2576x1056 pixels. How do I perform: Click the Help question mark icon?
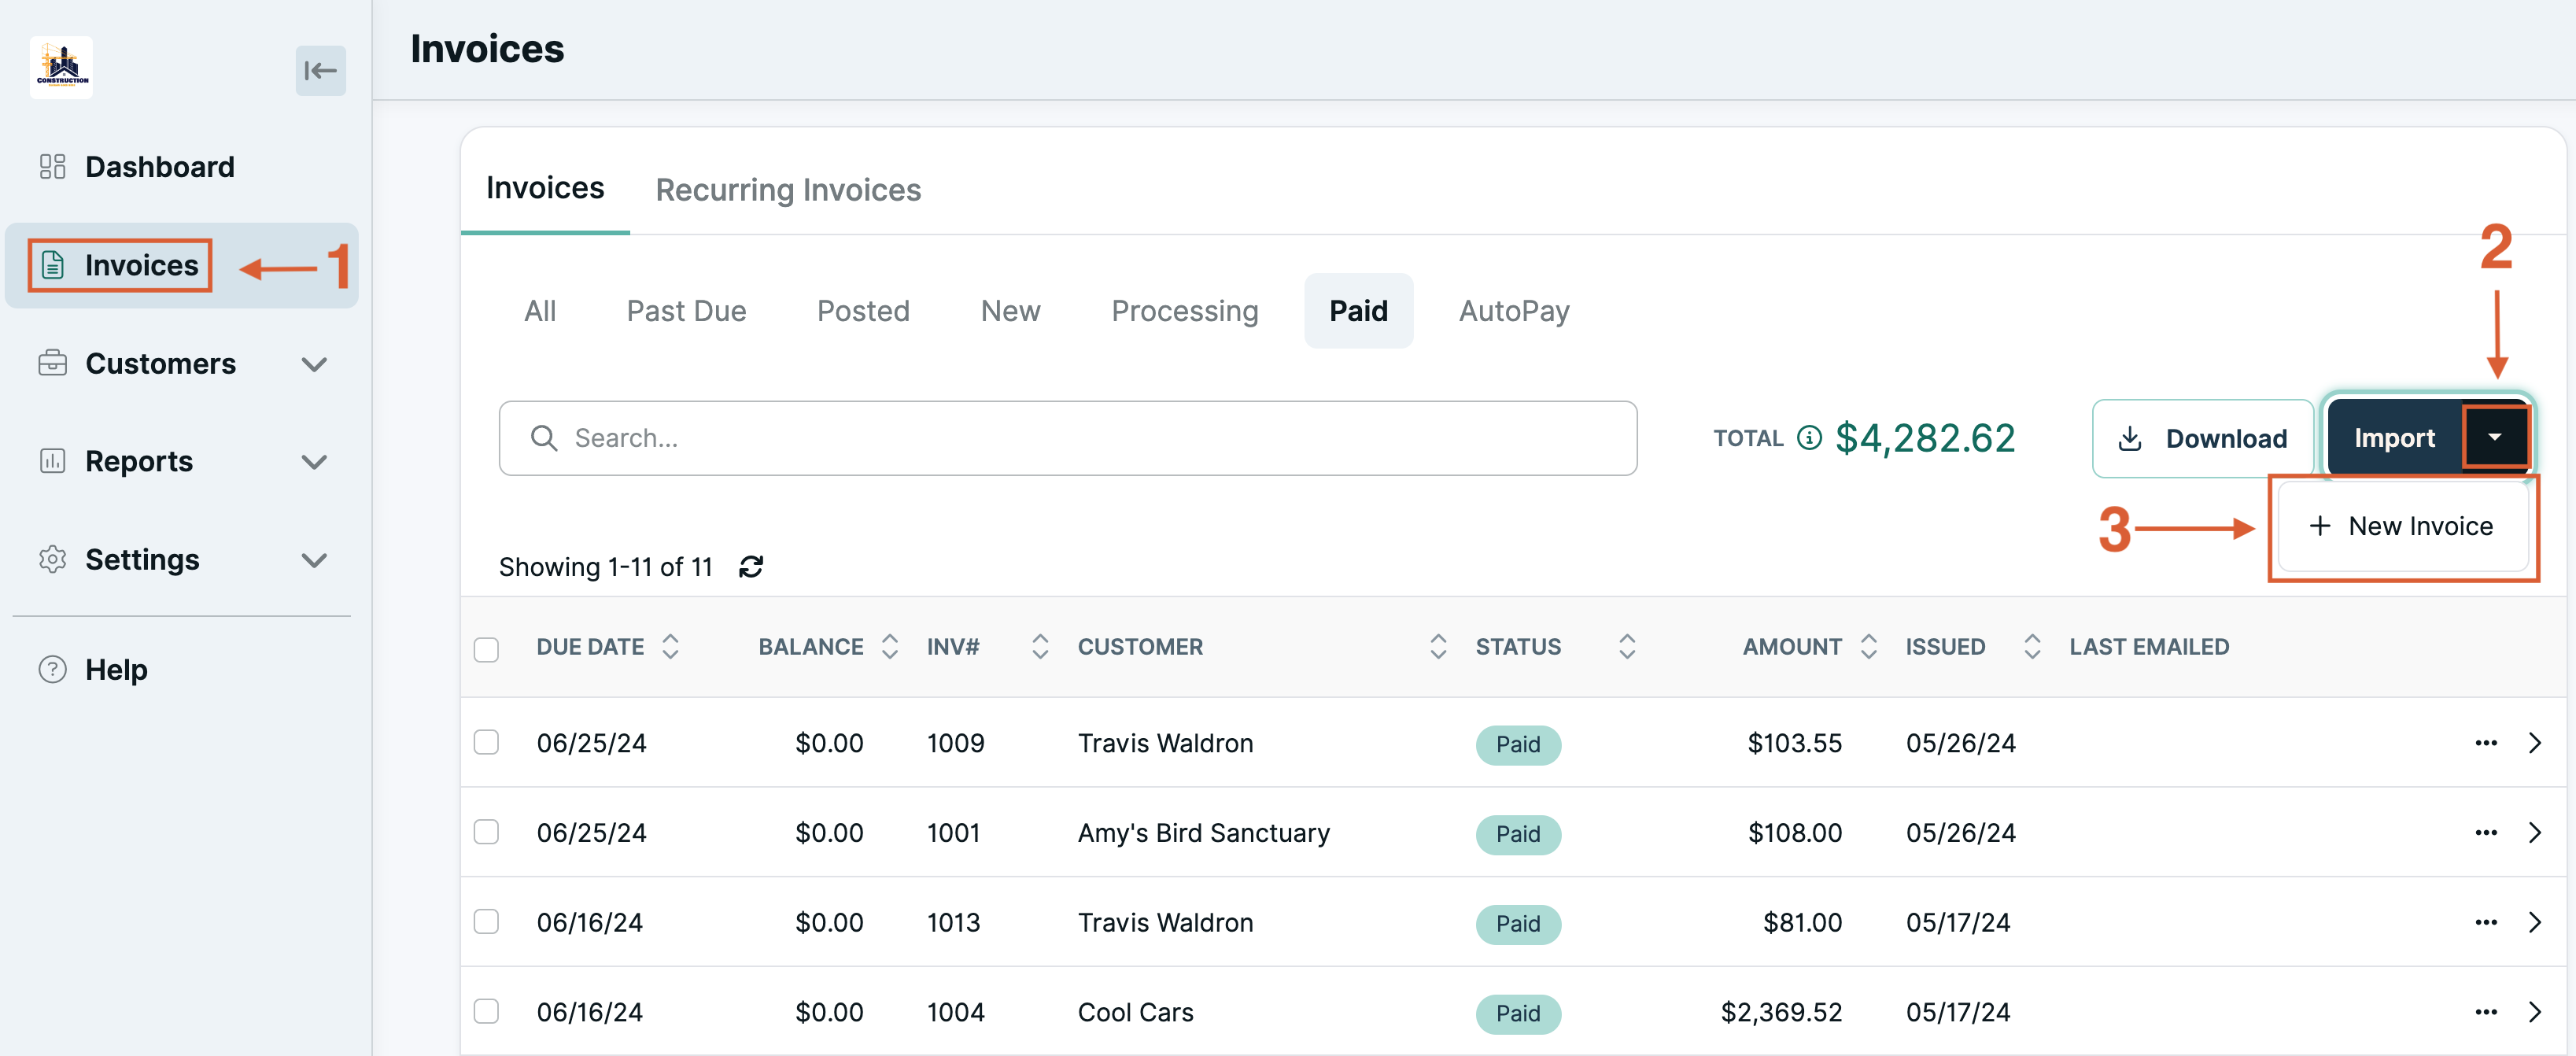(x=52, y=669)
